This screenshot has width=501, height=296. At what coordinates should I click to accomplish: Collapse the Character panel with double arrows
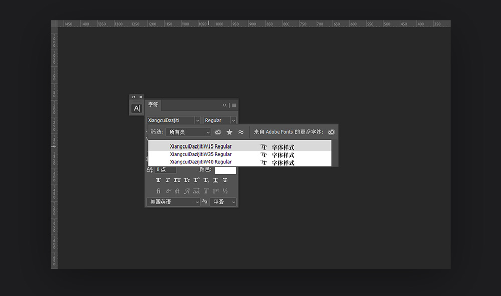[224, 105]
